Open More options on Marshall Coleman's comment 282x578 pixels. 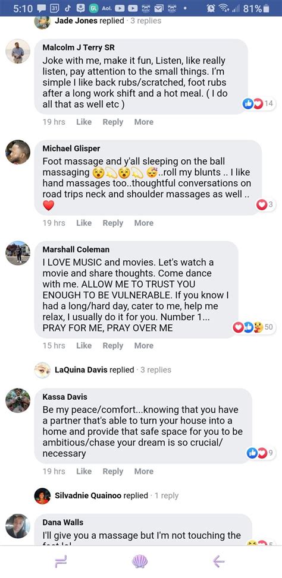click(x=143, y=345)
